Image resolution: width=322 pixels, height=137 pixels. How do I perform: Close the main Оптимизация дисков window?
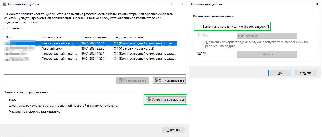coord(182,4)
